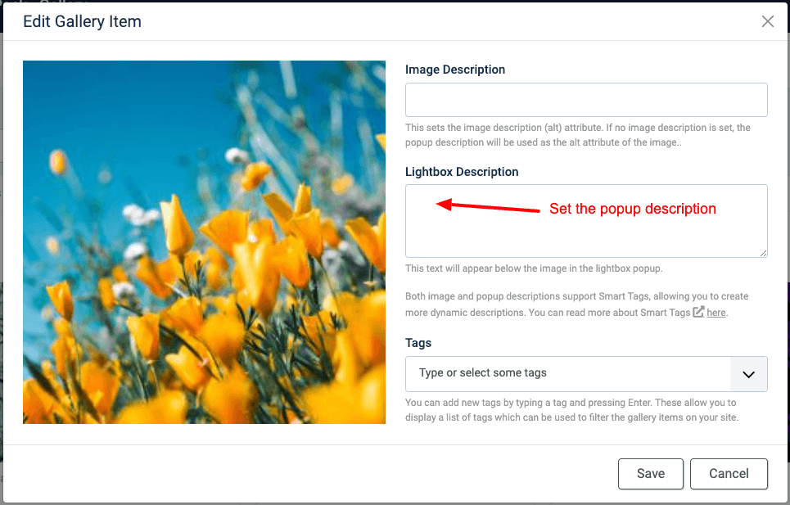Cancel editing the gallery item

point(729,474)
